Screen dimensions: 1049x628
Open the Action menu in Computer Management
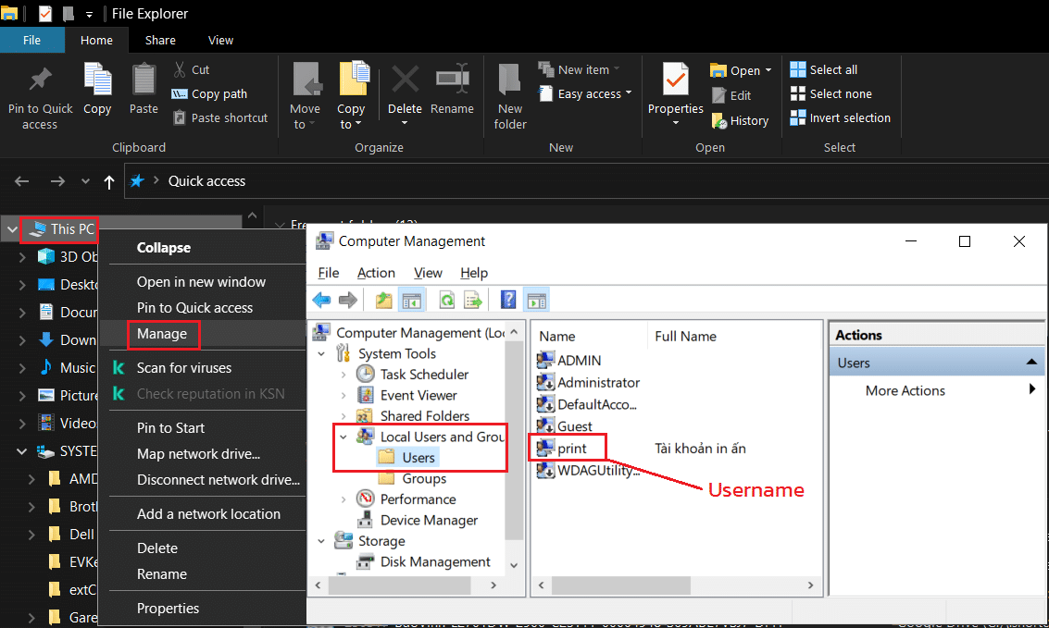[376, 273]
